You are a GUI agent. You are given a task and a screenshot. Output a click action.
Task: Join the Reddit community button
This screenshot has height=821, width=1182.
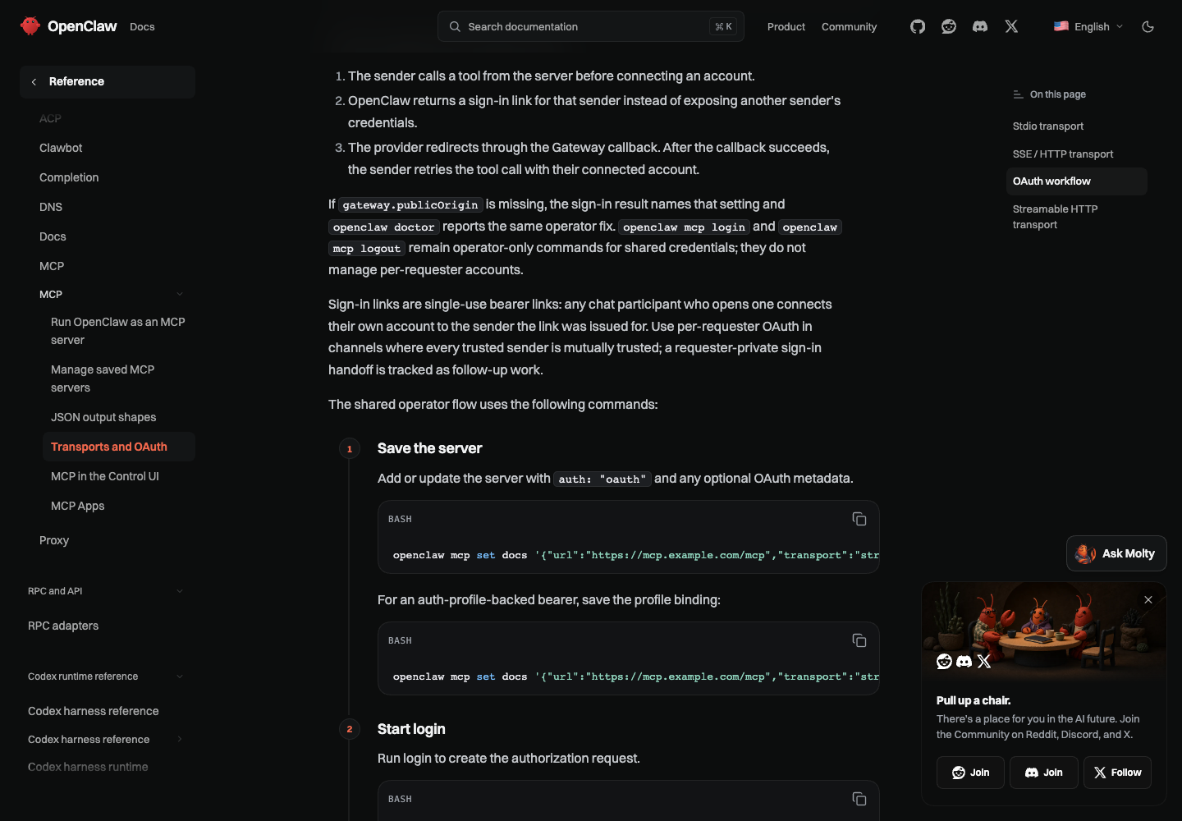(970, 773)
